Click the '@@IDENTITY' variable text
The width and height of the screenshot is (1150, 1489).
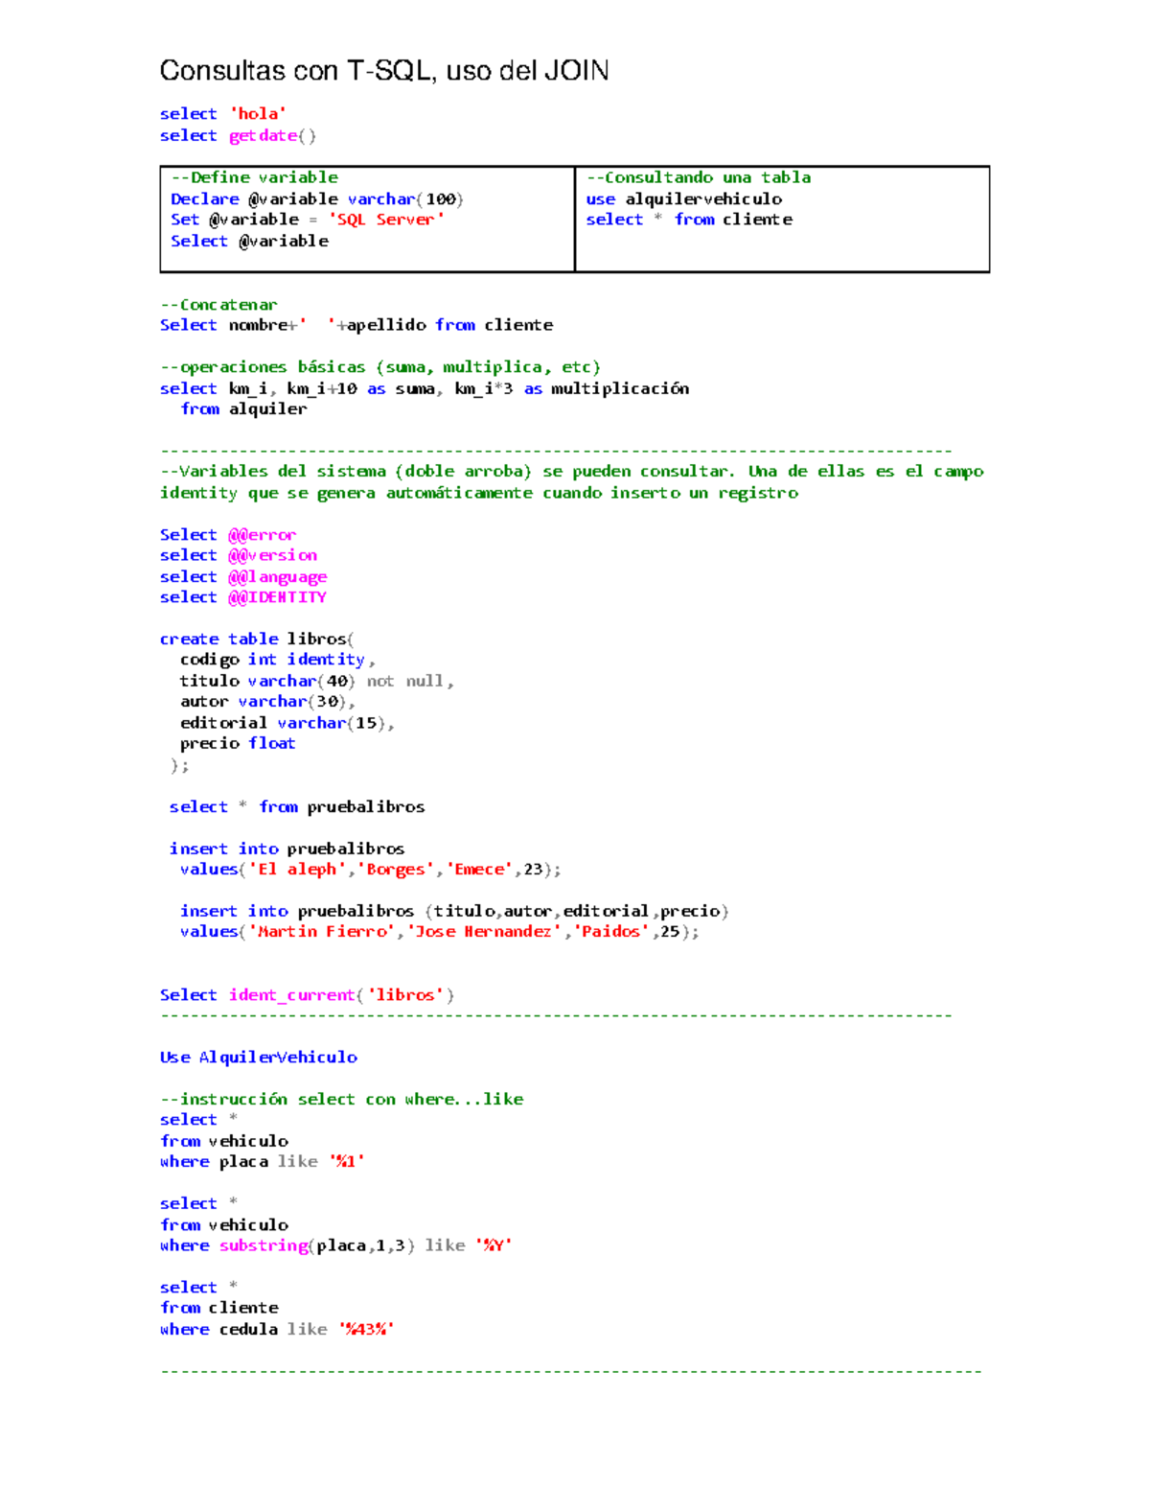[278, 596]
